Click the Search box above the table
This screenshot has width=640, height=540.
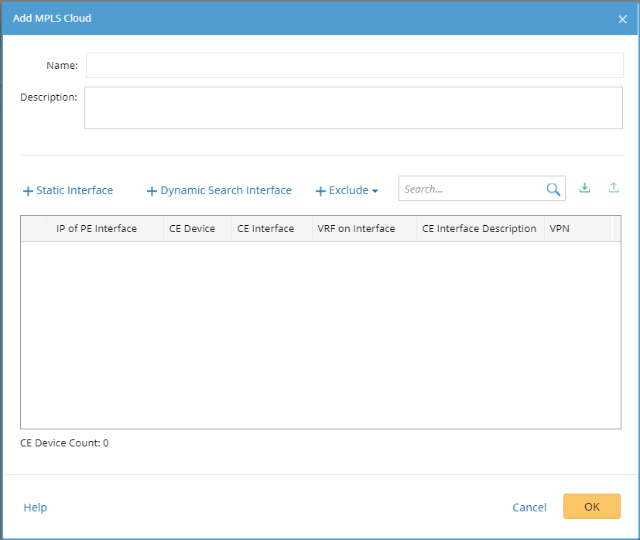[x=472, y=189]
